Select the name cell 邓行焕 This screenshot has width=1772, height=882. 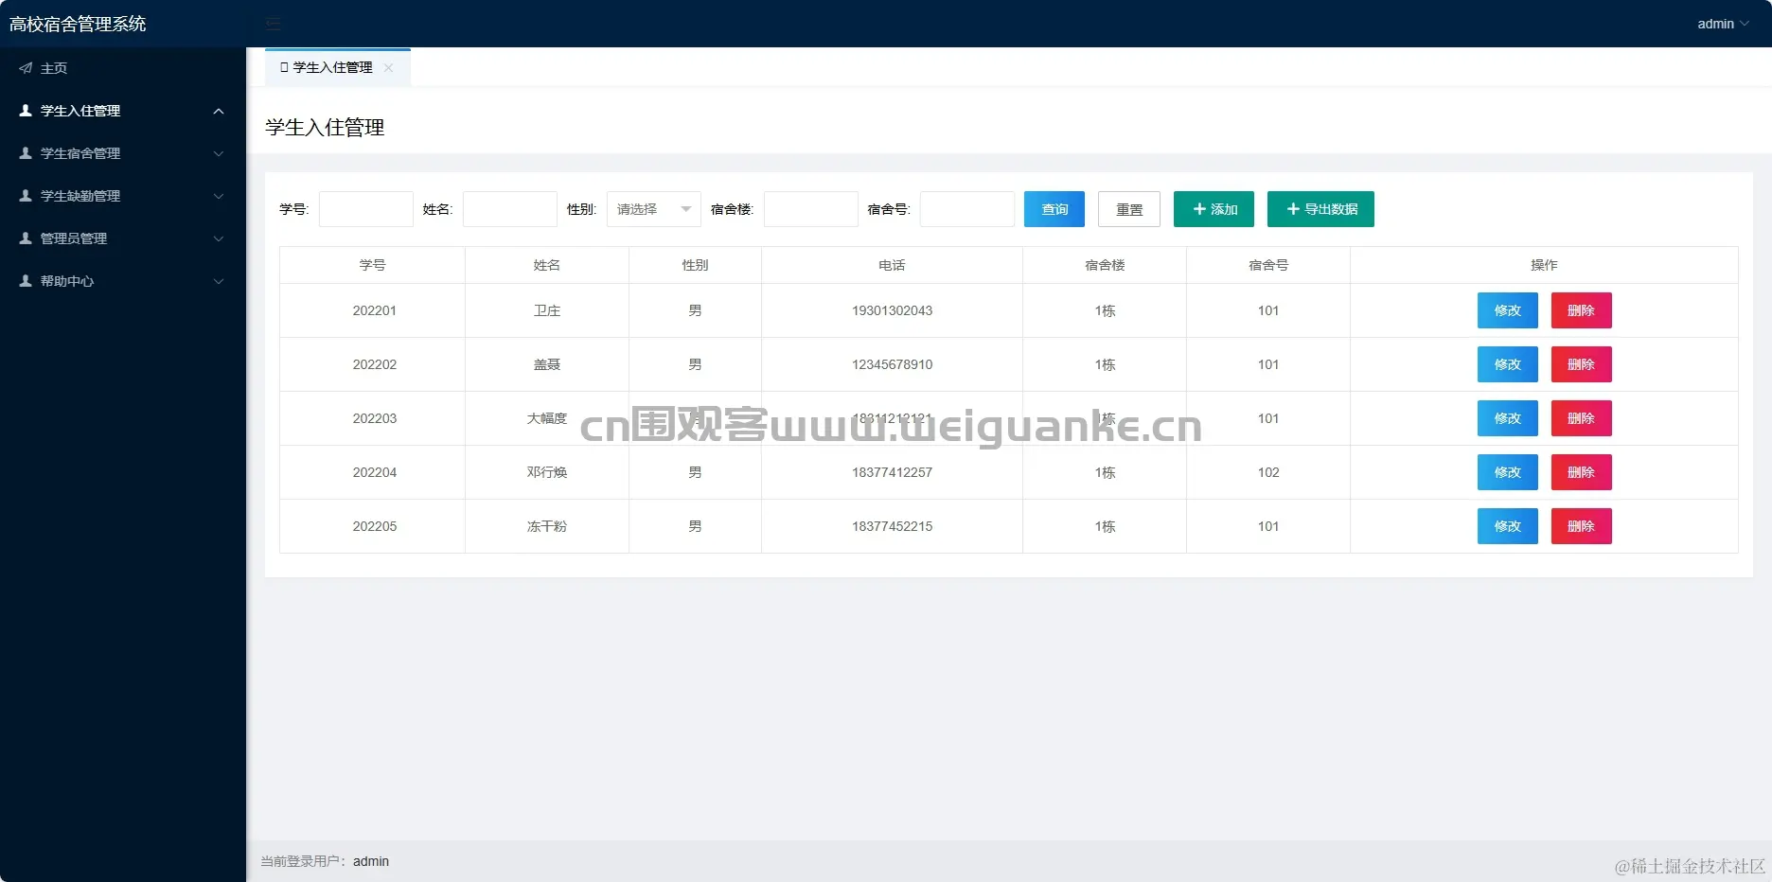click(x=547, y=472)
